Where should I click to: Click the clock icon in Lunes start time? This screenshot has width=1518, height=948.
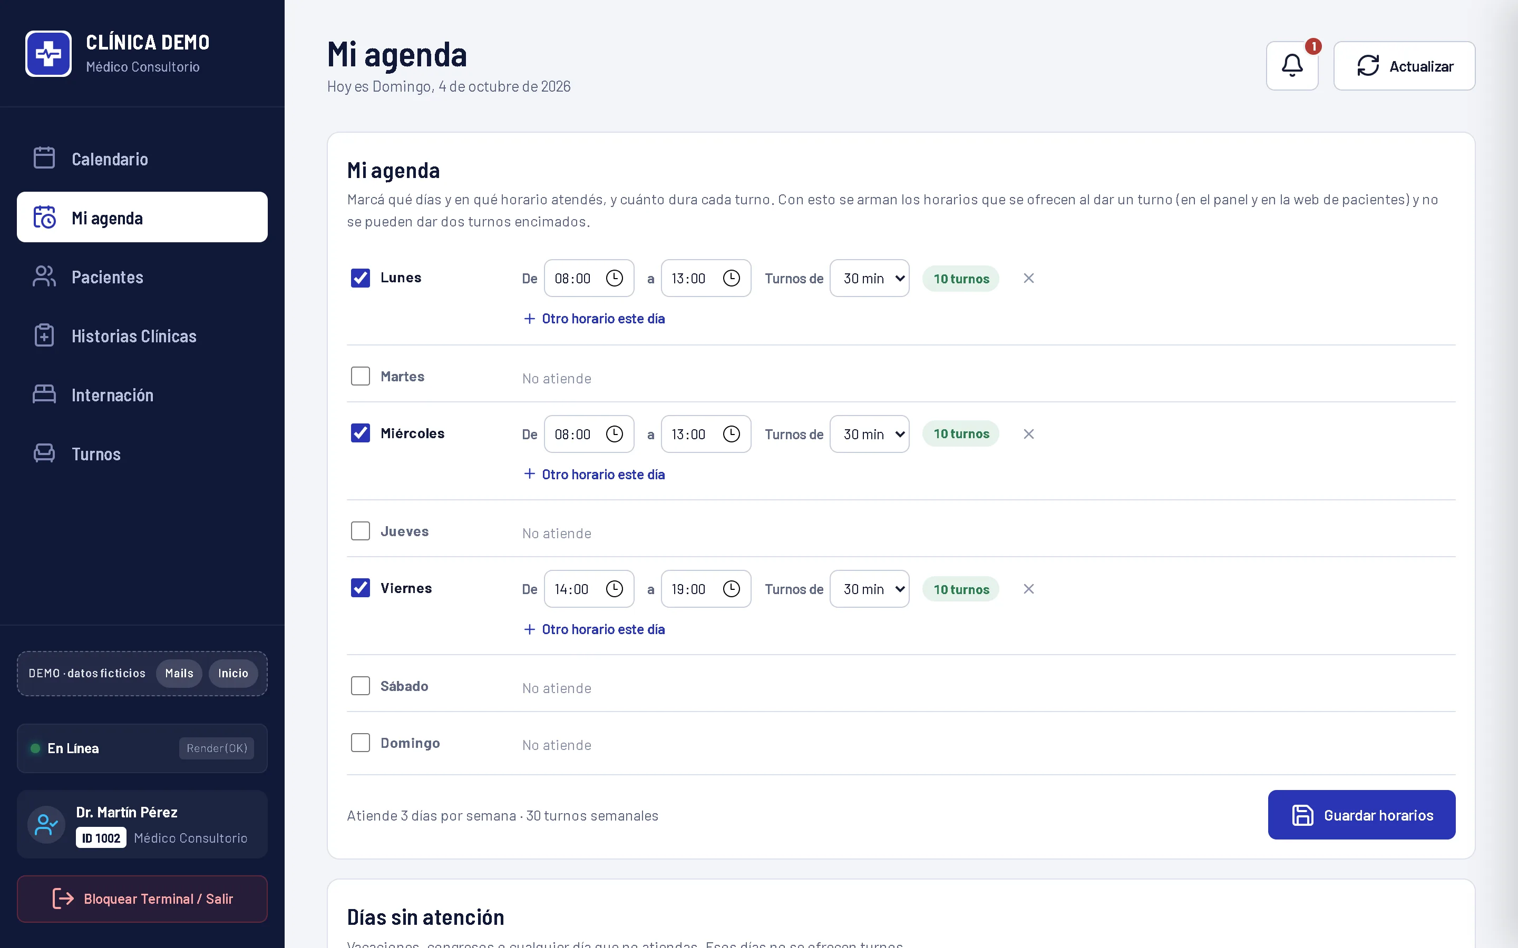tap(614, 278)
